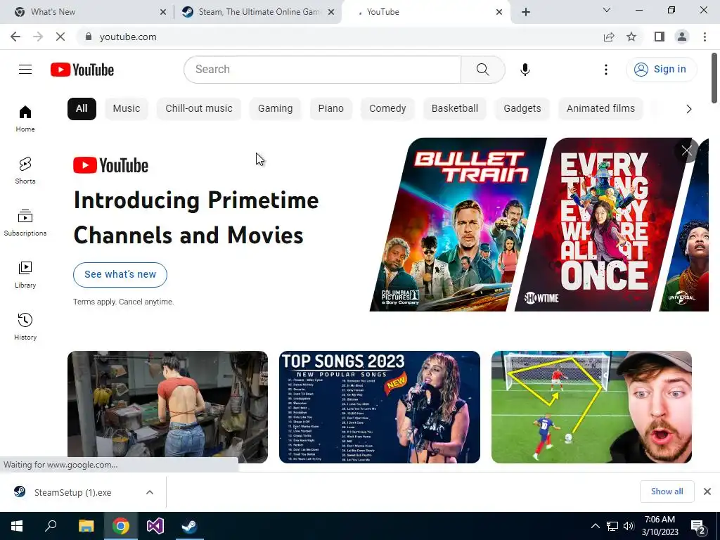Open History in the sidebar
This screenshot has height=540, width=720.
(x=25, y=326)
